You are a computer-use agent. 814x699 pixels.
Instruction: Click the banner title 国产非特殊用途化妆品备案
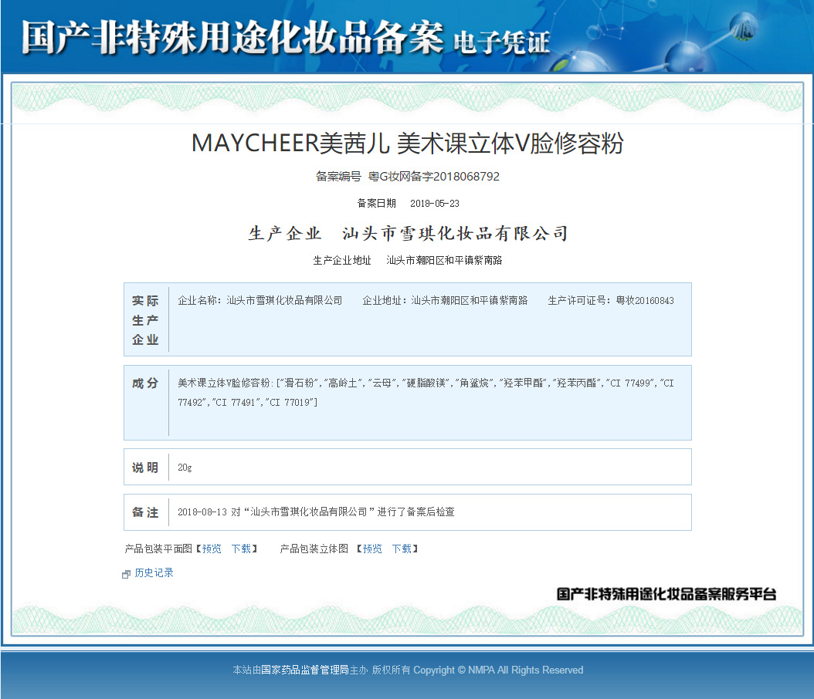click(232, 37)
